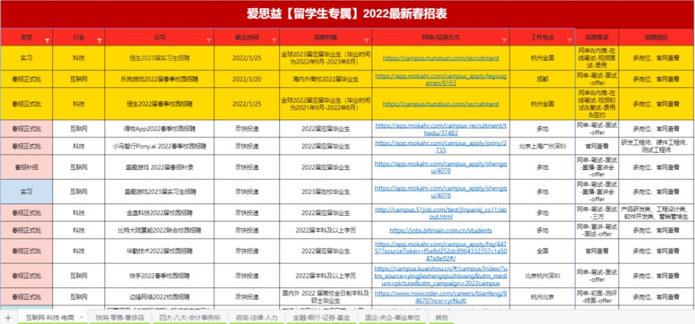Open the 咨询-法律-人力 sheet tab

click(256, 317)
